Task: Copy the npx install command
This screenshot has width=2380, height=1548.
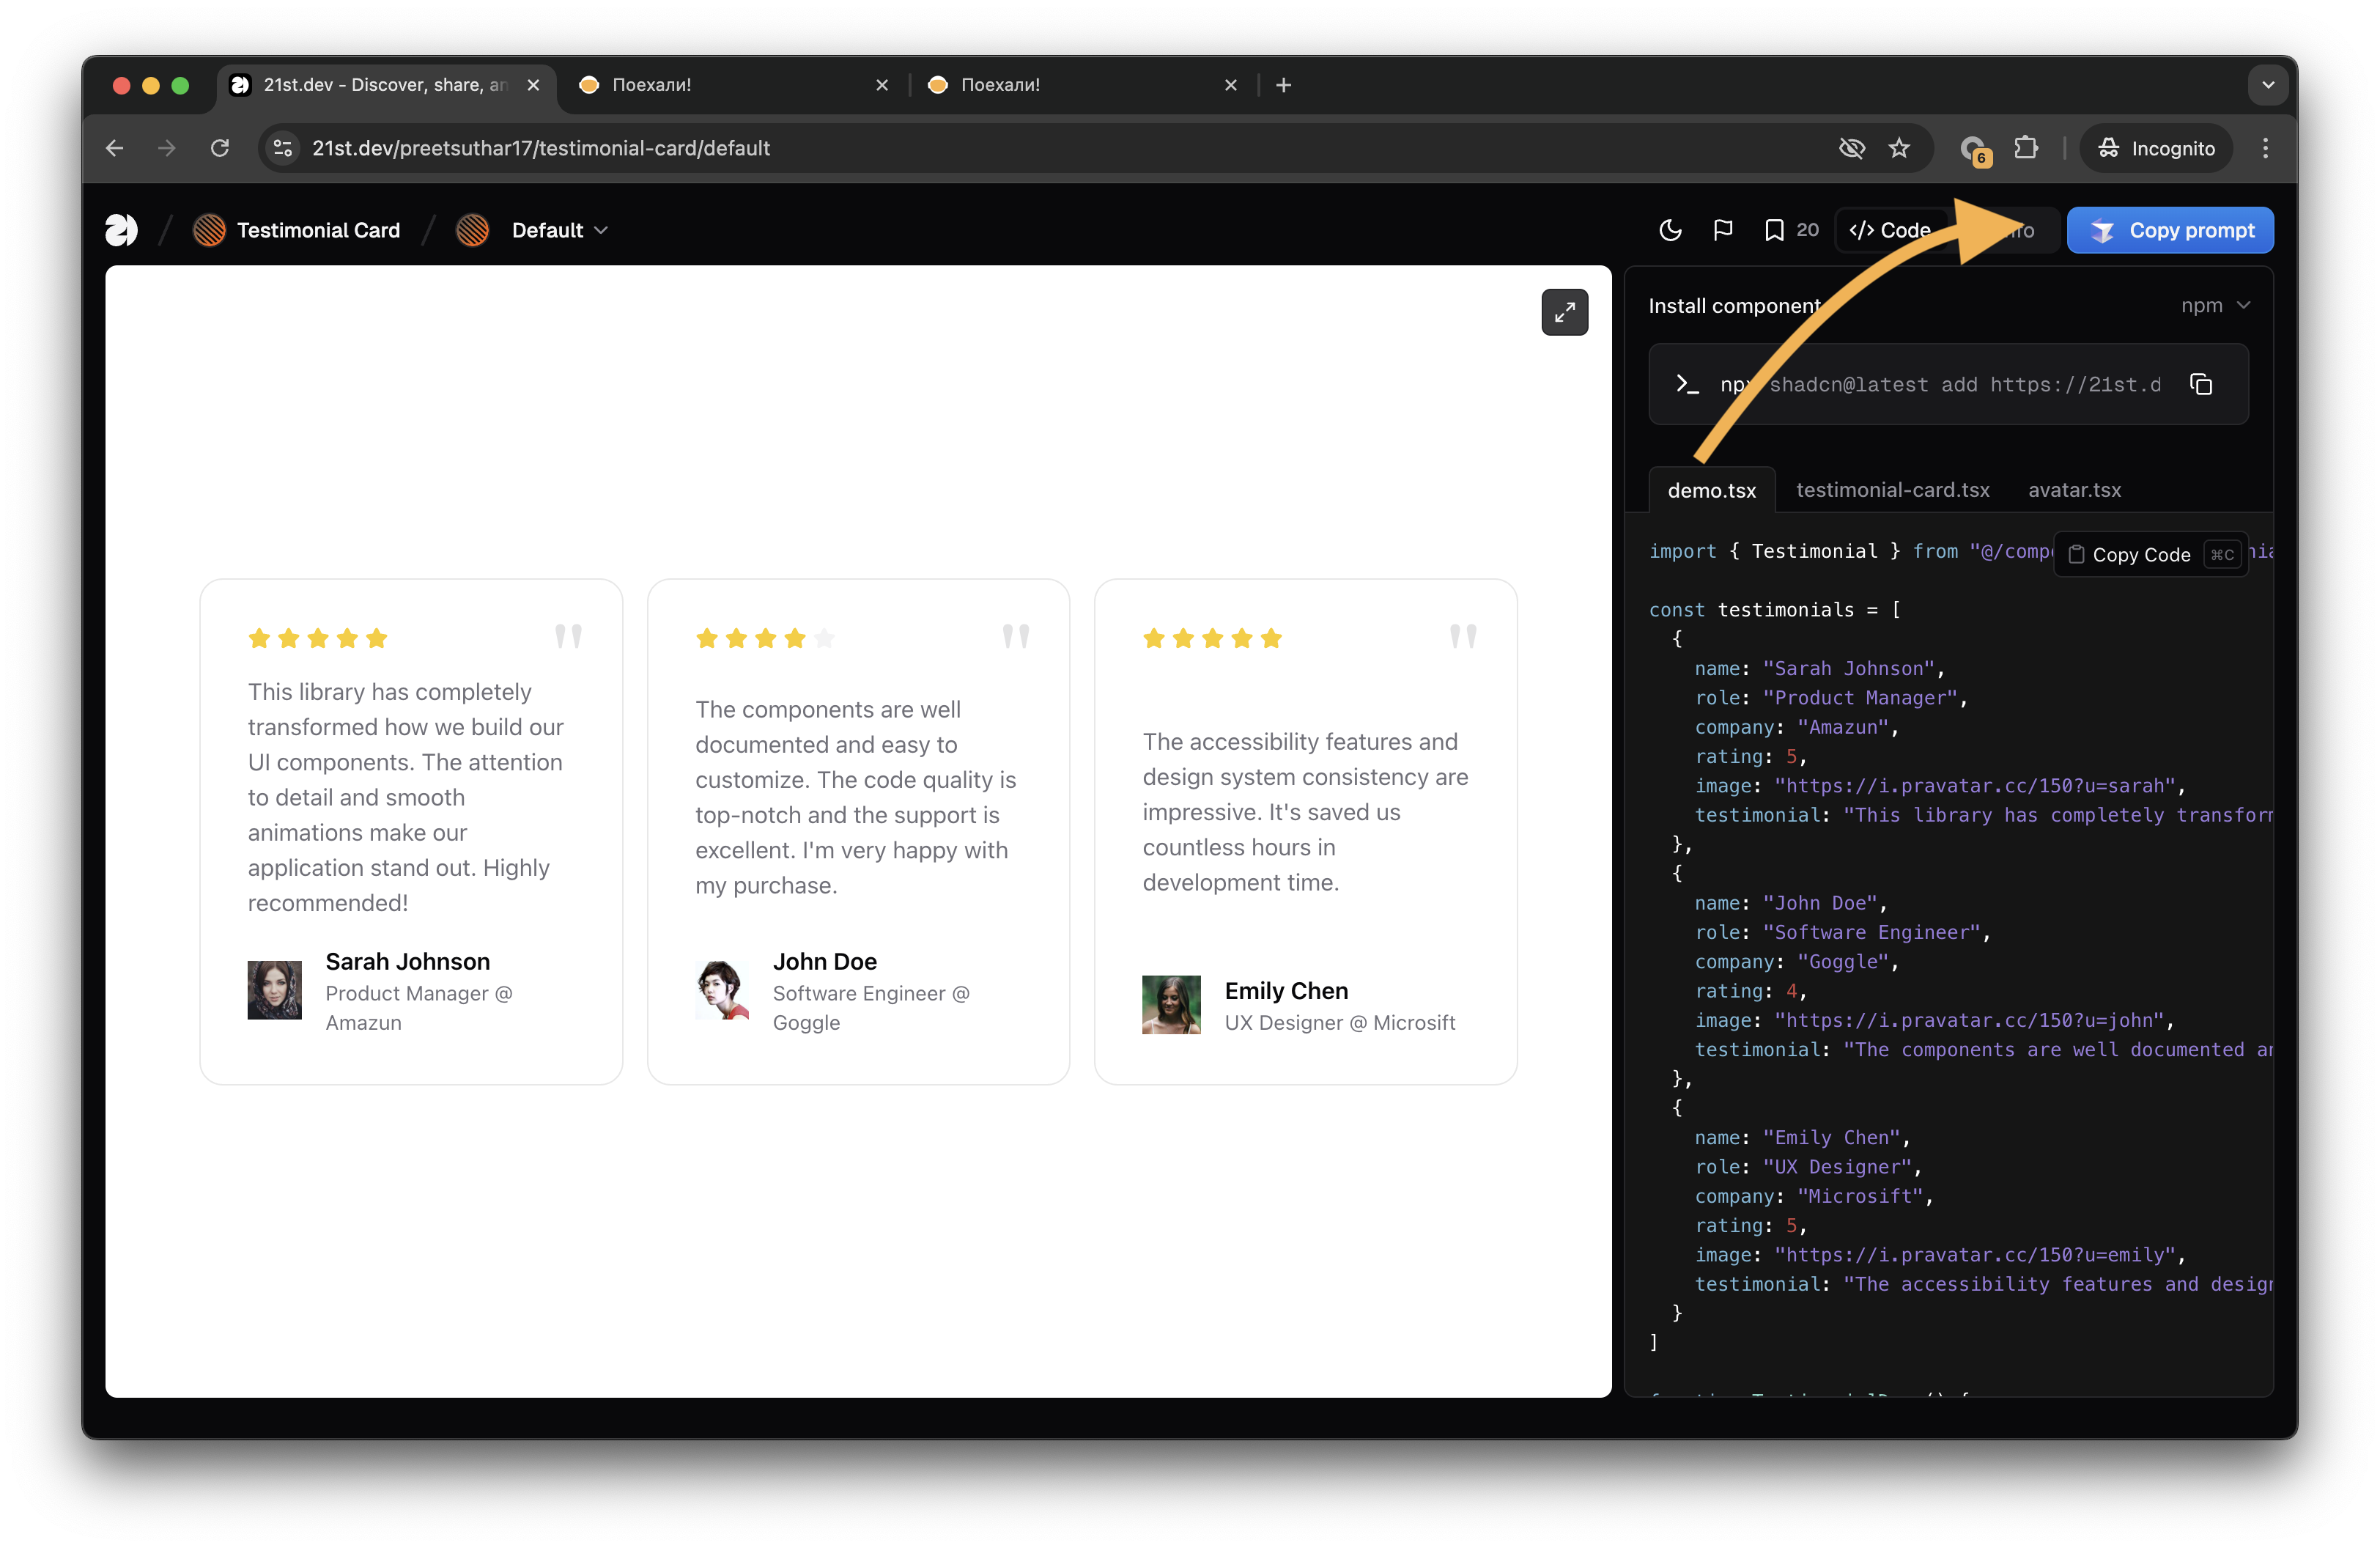Action: pyautogui.click(x=2200, y=385)
